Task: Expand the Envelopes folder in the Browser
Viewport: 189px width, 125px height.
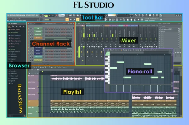Action: point(13,57)
